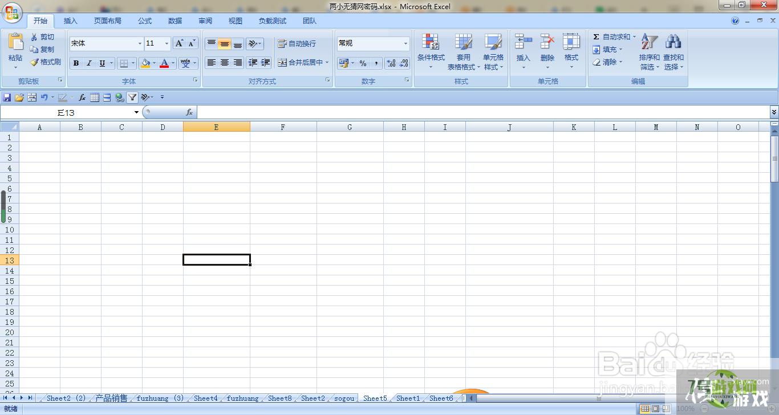Click Merge and Center (合并后居中)
The height and width of the screenshot is (415, 779).
pyautogui.click(x=301, y=63)
